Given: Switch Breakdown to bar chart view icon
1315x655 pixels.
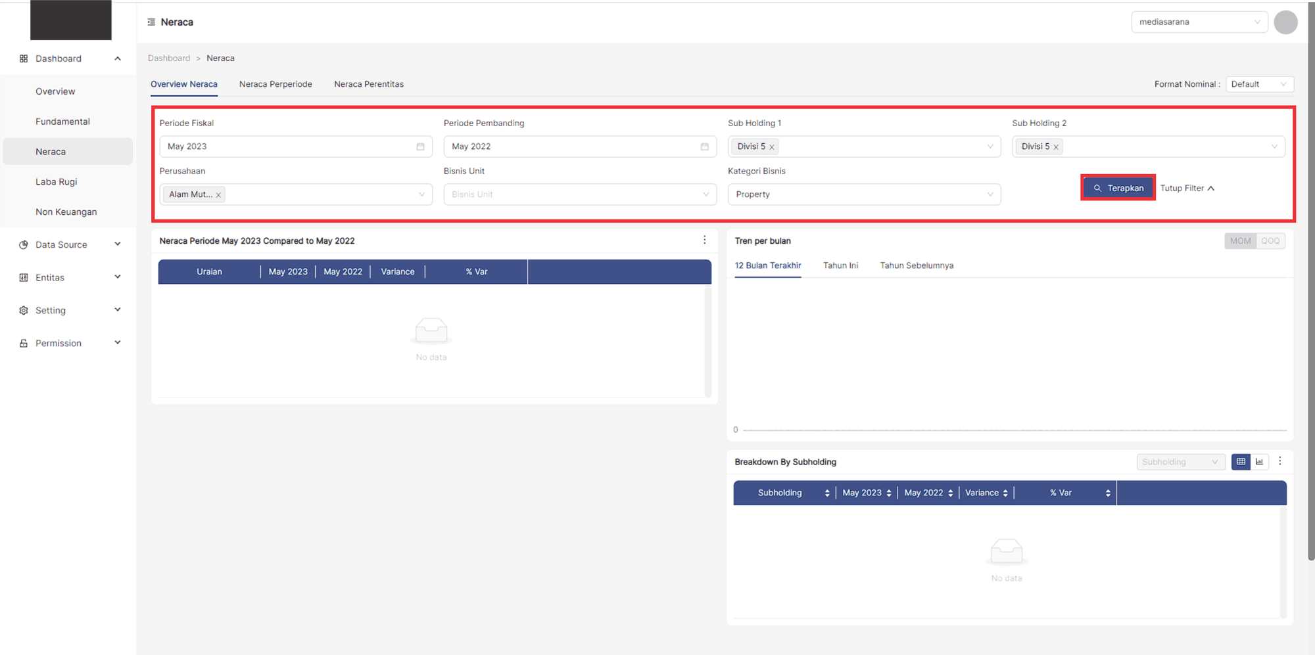Looking at the screenshot, I should tap(1259, 462).
